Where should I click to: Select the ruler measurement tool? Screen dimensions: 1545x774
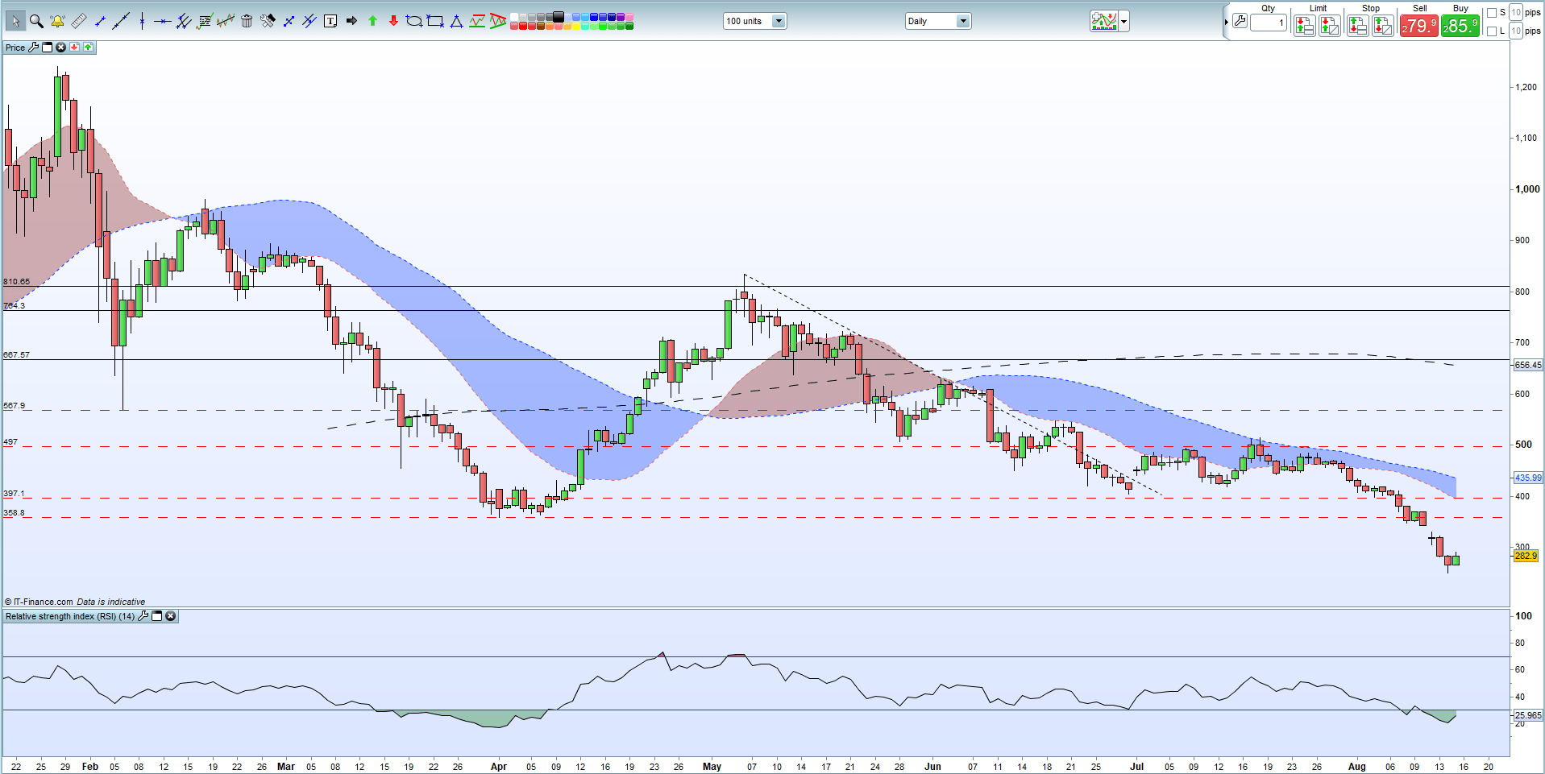[x=79, y=21]
